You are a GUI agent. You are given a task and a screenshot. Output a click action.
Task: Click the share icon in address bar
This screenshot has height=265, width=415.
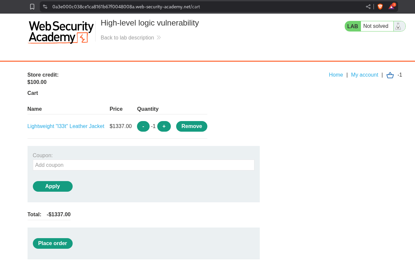tap(368, 7)
